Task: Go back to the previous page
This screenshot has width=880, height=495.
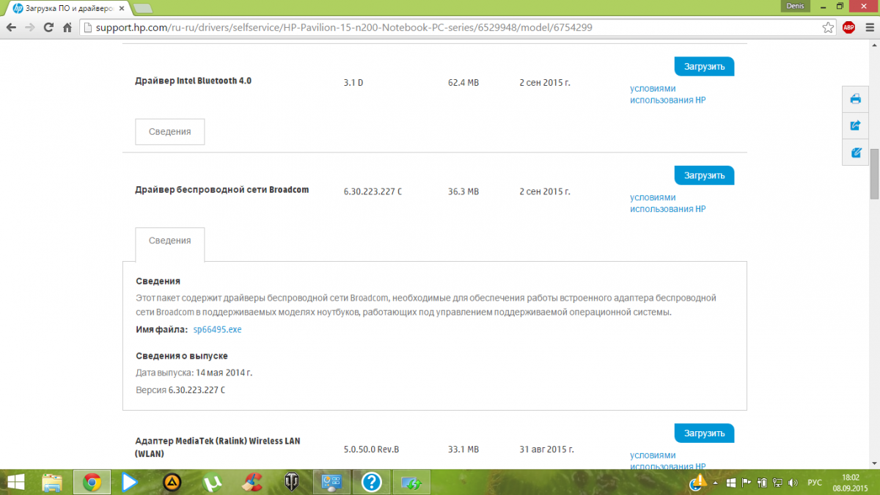Action: 12,28
